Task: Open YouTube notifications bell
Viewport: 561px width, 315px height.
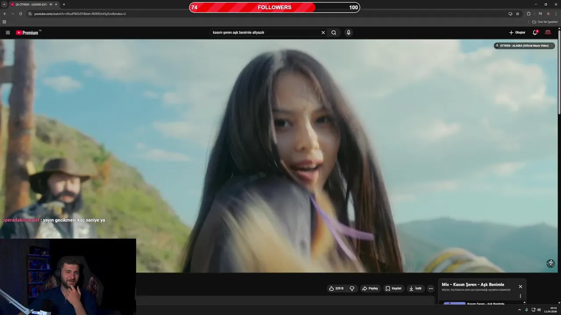Action: coord(535,32)
